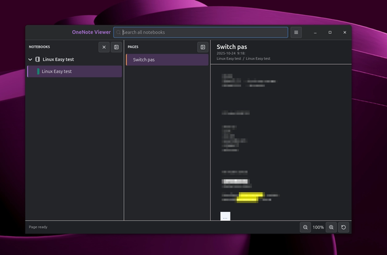This screenshot has height=255, width=387.
Task: Open the Switch pas page
Action: pyautogui.click(x=167, y=59)
